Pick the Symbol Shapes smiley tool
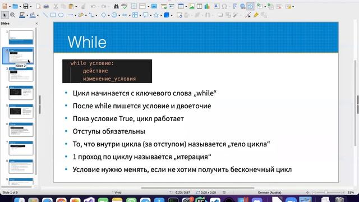The width and height of the screenshot is (359, 202). (114, 15)
